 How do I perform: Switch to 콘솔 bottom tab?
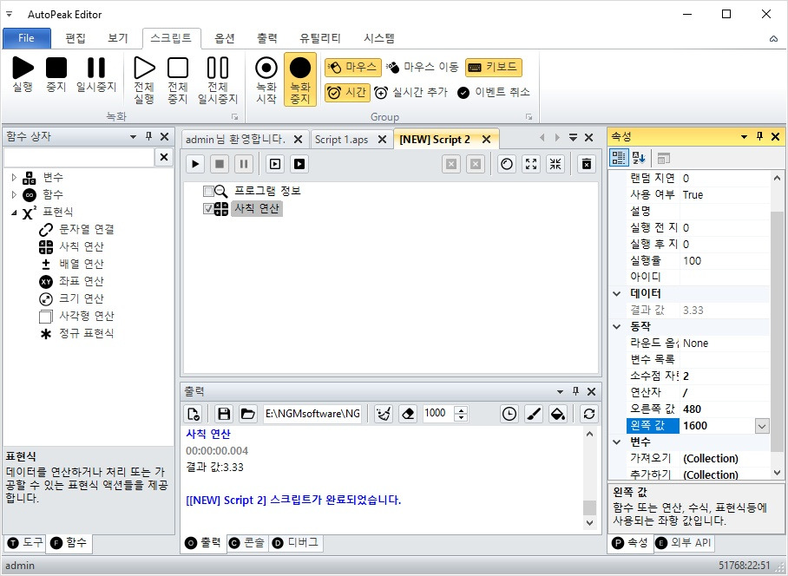(246, 542)
